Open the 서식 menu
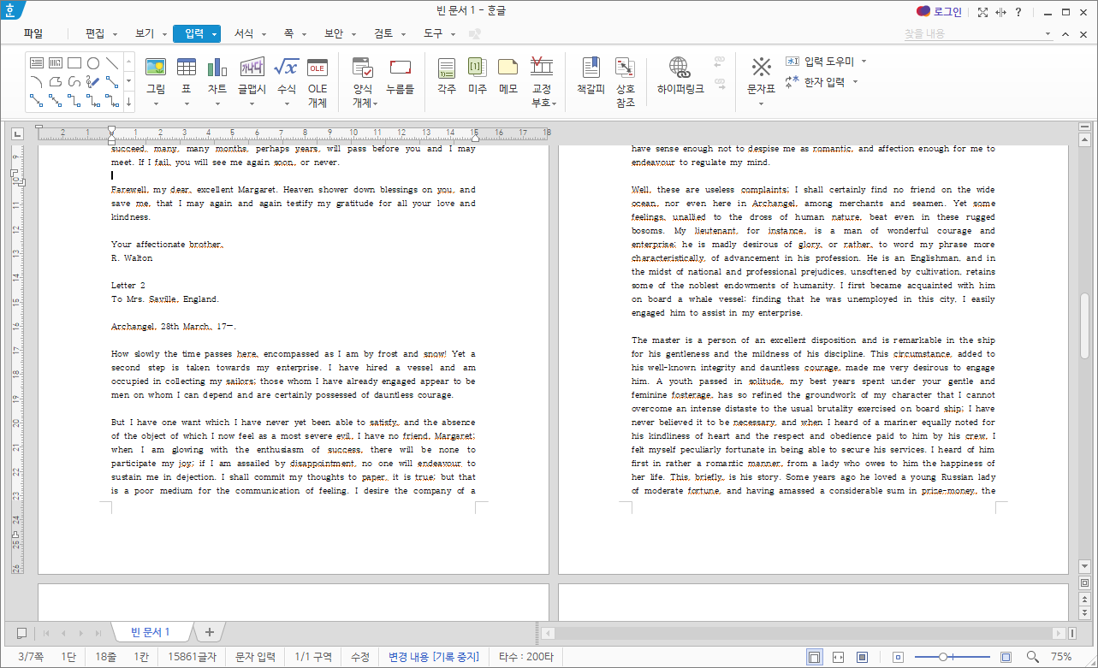The width and height of the screenshot is (1098, 668). tap(244, 33)
